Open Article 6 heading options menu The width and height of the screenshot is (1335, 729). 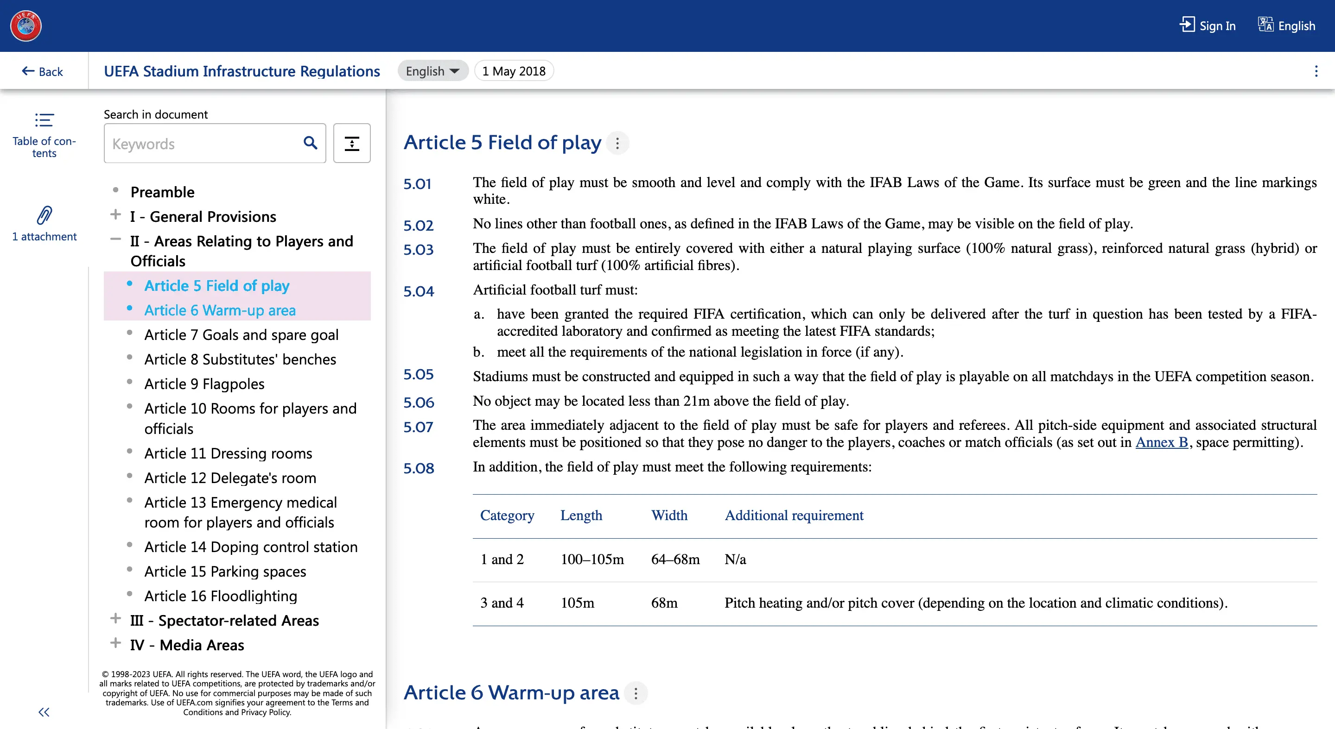[x=636, y=693]
